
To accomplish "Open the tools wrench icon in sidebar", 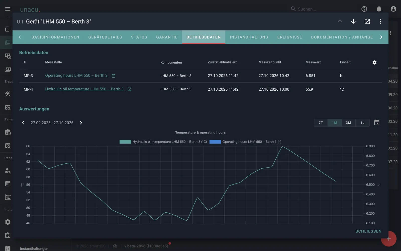I will [8, 94].
